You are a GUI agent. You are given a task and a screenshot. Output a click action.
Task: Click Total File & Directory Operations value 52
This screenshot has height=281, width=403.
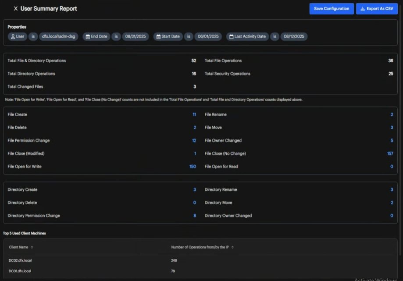coord(194,60)
